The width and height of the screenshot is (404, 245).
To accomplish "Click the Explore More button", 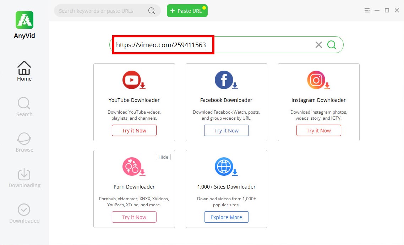I will click(226, 217).
